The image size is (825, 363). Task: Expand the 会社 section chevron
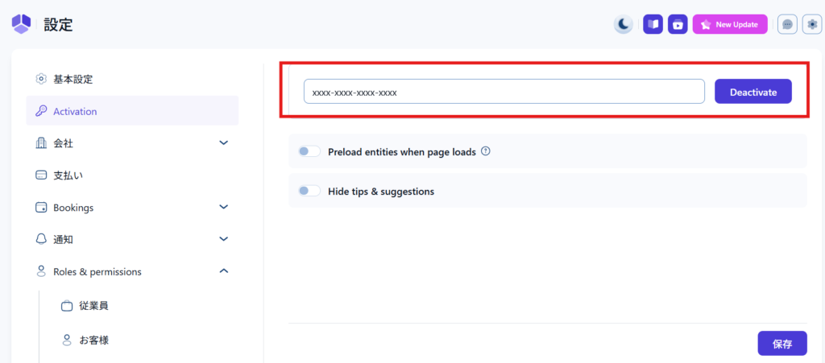[224, 142]
